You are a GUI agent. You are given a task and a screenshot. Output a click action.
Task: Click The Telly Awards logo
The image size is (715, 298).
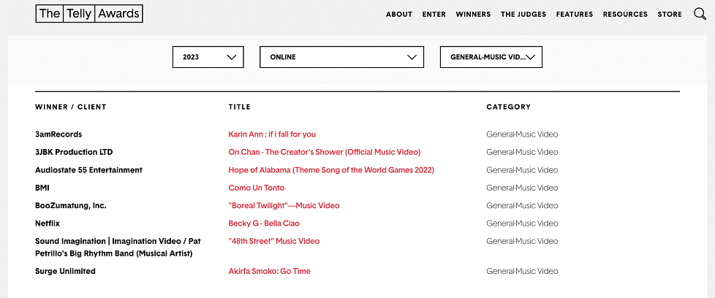[89, 14]
